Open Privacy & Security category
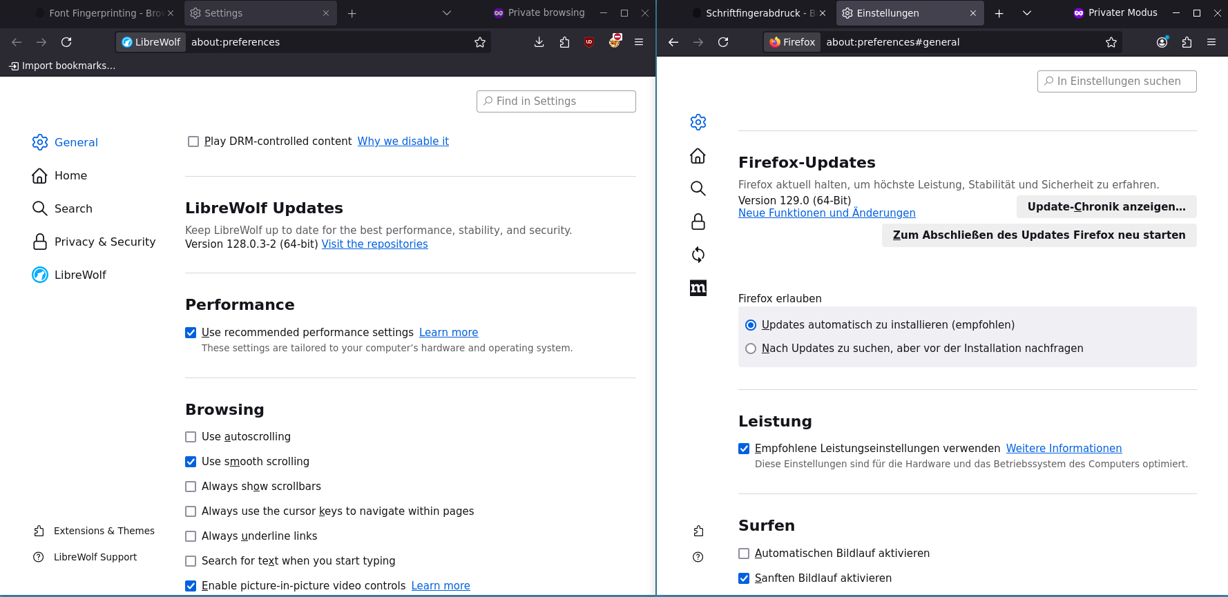Screen dimensions: 1228x597 tap(95, 242)
